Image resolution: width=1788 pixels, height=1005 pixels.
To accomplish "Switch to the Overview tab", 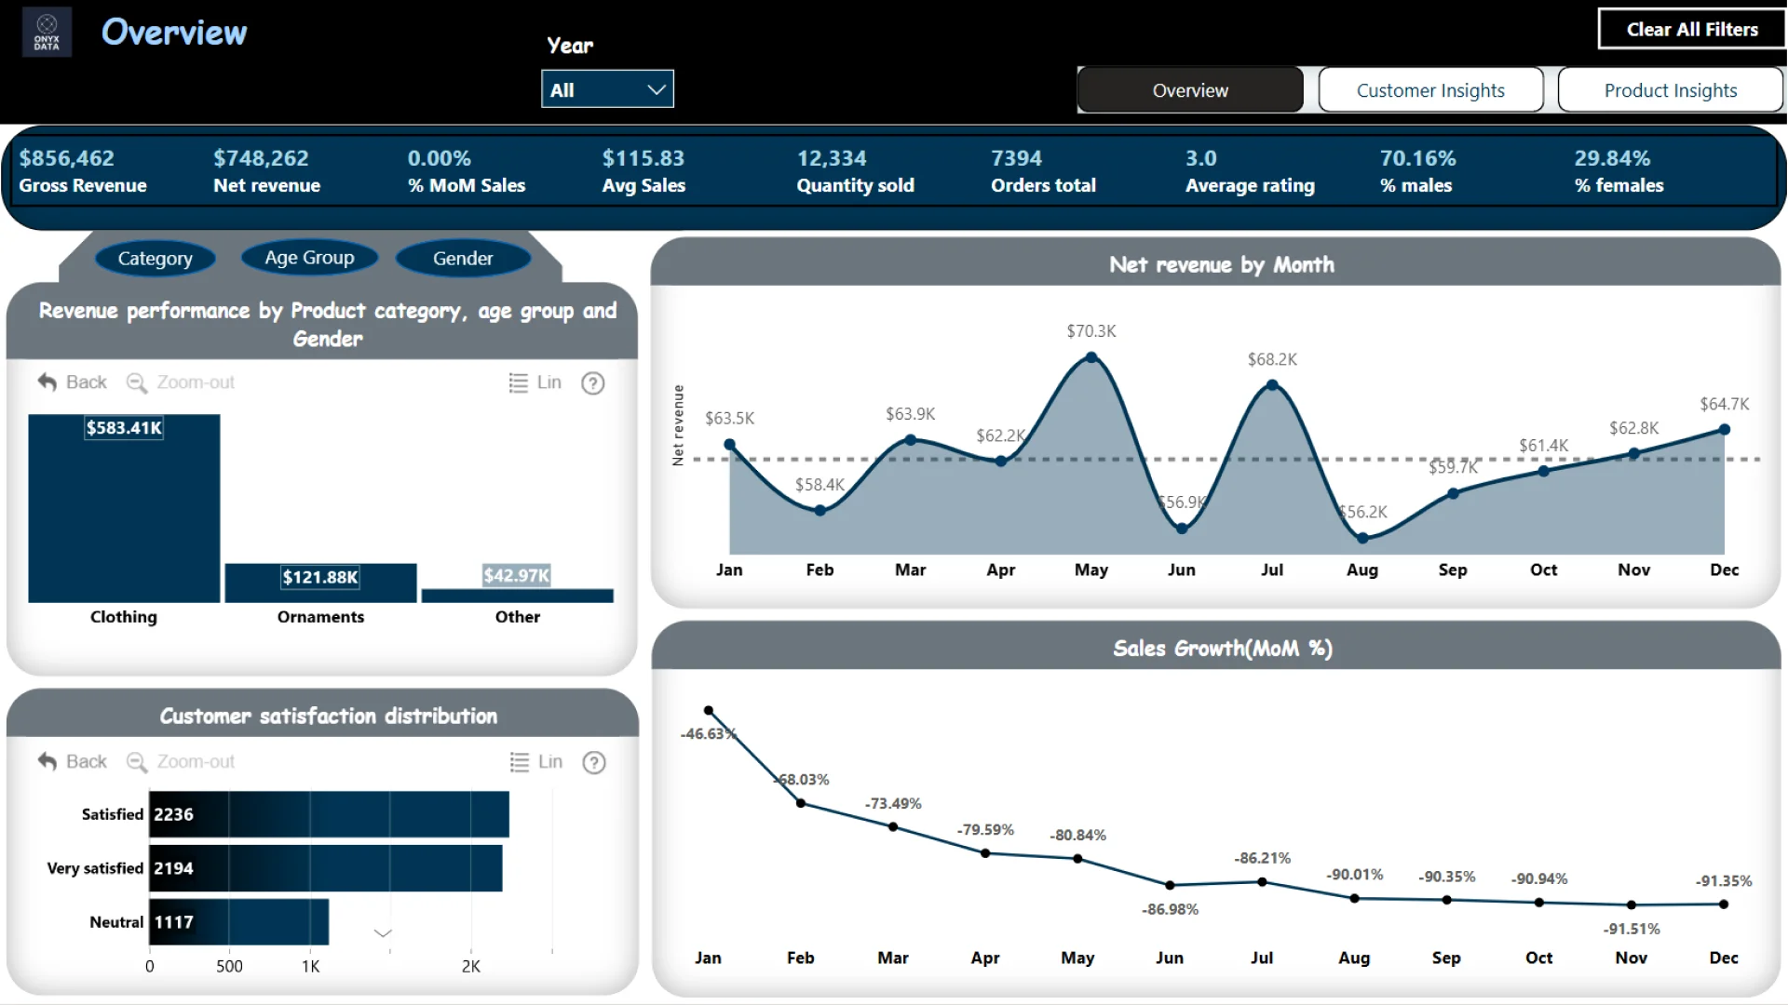I will pos(1190,90).
